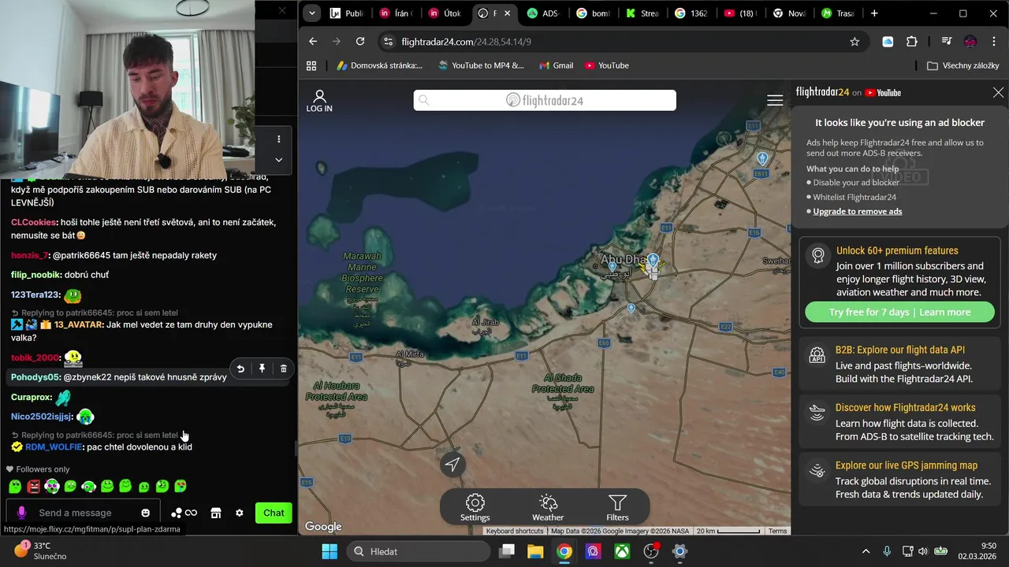Screen dimensions: 1009x567
Task: Open the map Filters funnel
Action: [x=617, y=508]
